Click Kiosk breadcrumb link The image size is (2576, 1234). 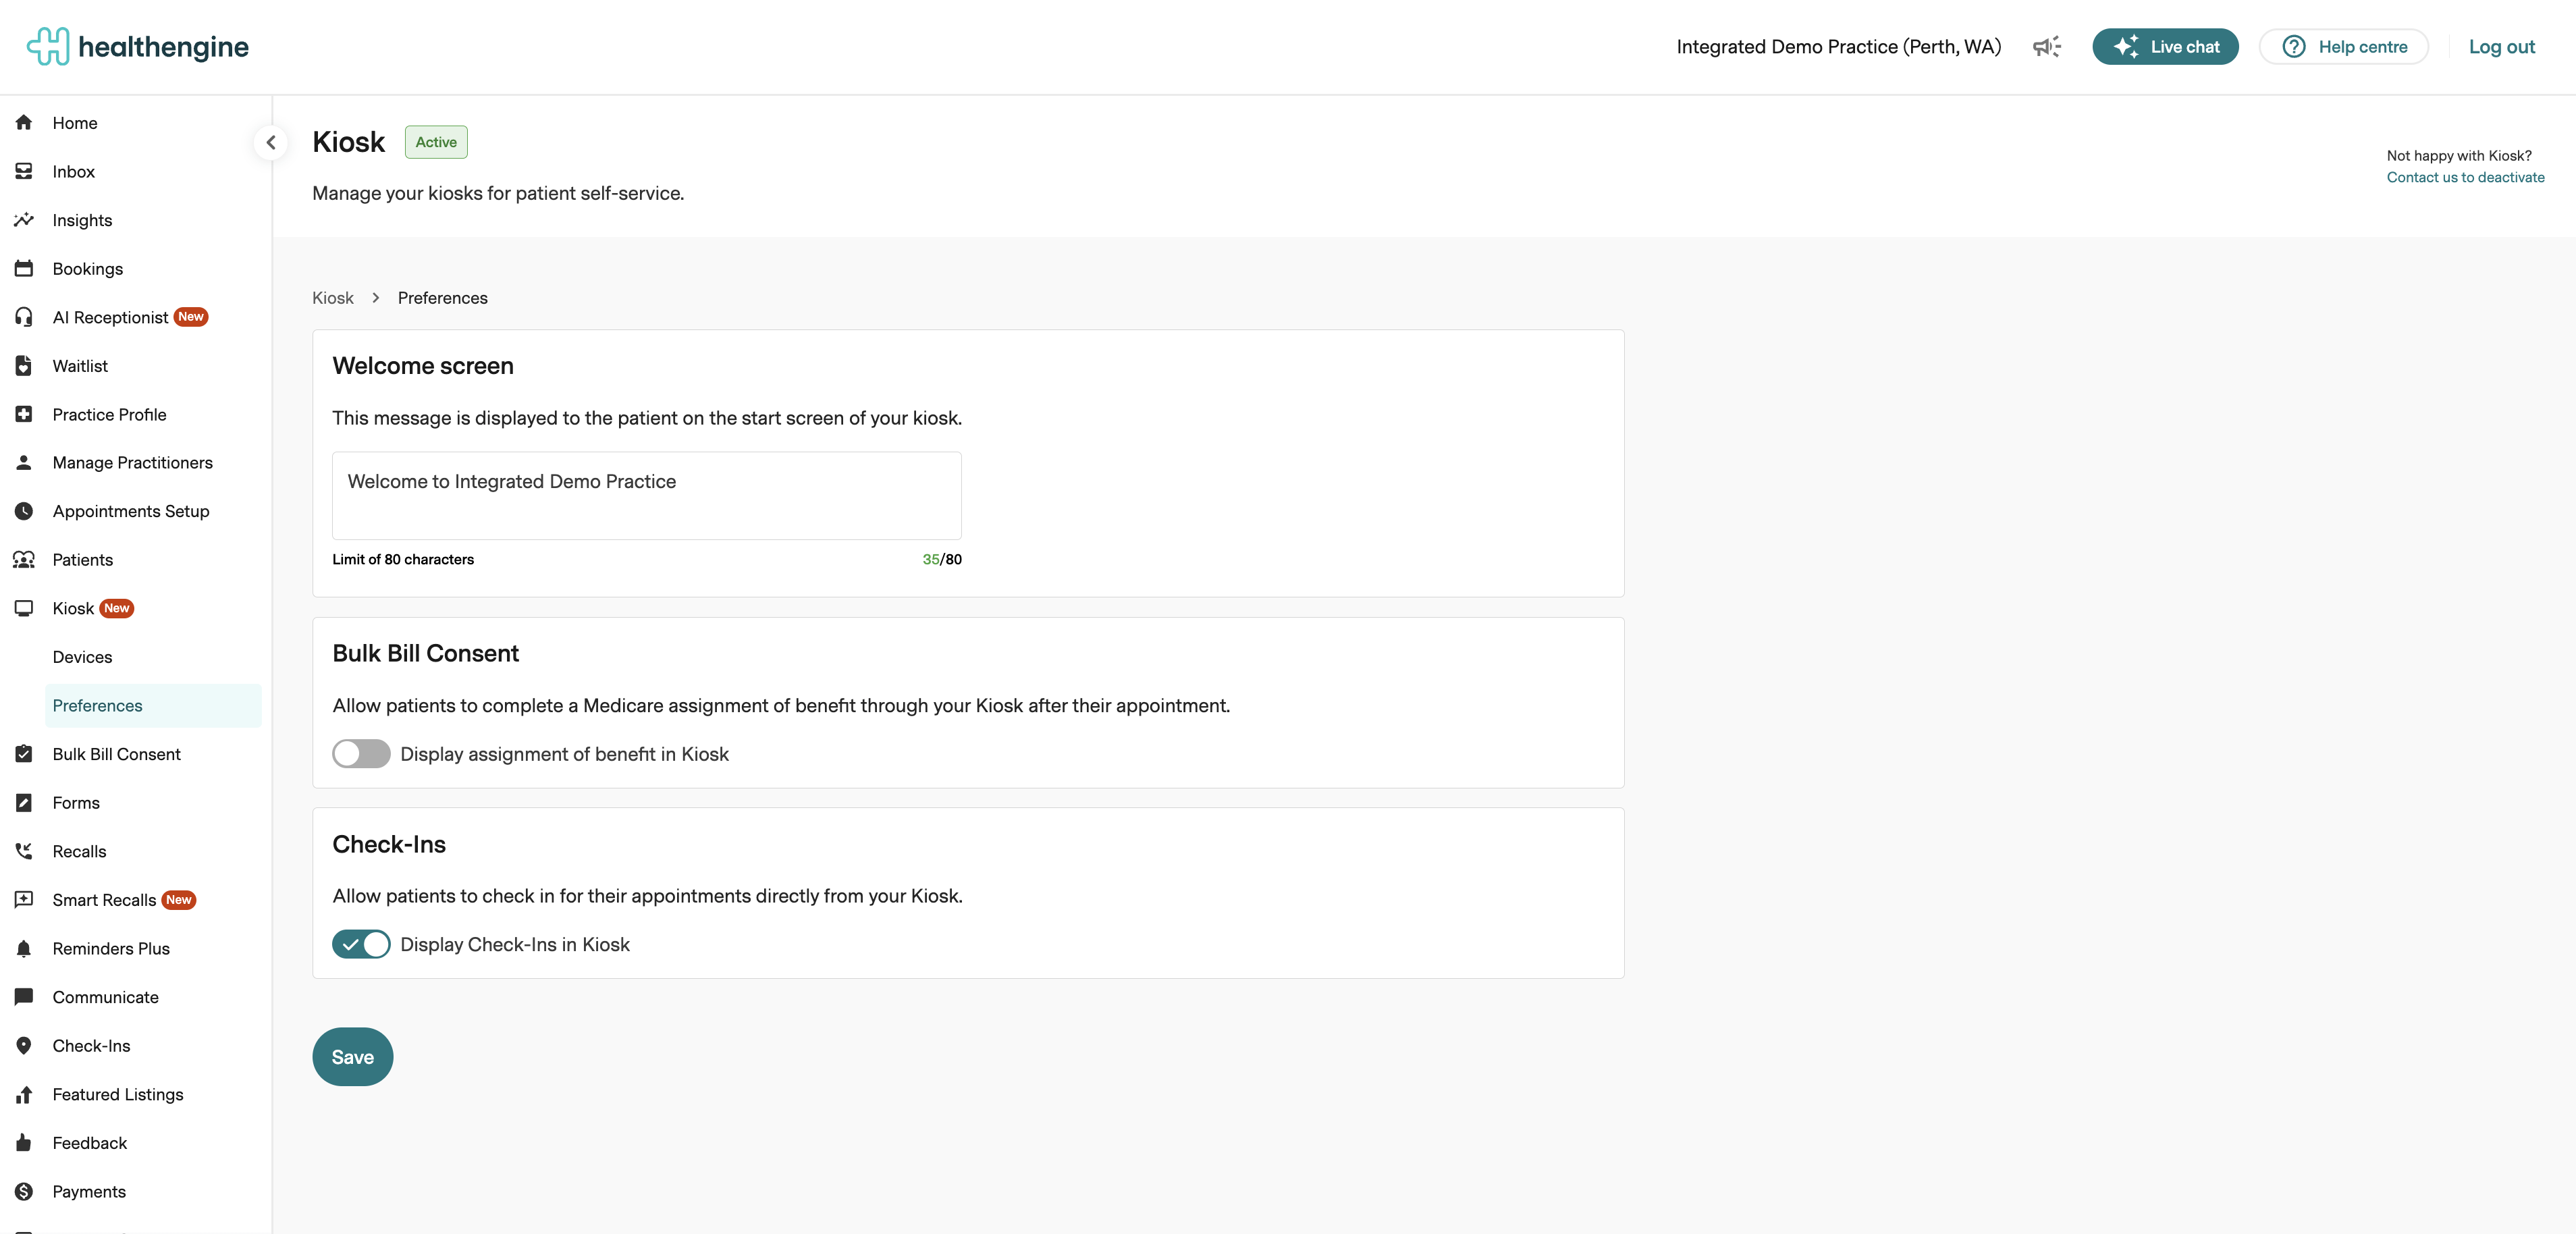click(333, 298)
